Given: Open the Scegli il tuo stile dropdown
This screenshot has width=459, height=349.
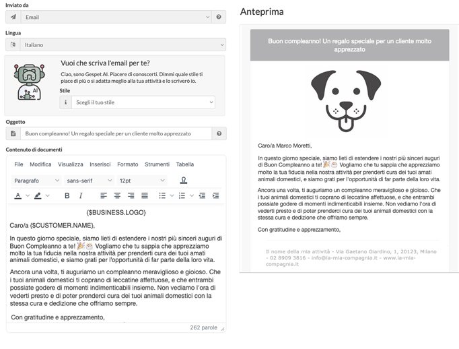Looking at the screenshot, I should coord(143,102).
